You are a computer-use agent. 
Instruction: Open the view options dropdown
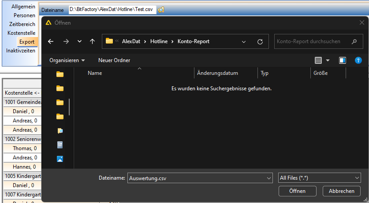(328, 60)
